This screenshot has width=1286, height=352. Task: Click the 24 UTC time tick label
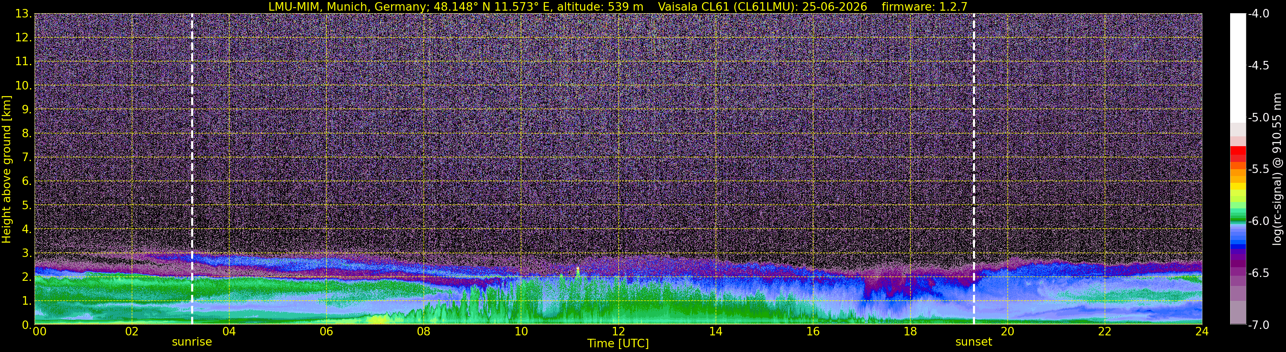click(1202, 332)
